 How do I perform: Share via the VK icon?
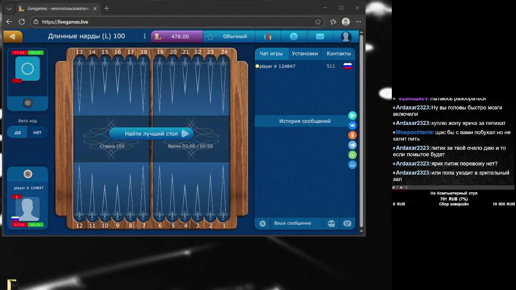[x=352, y=125]
